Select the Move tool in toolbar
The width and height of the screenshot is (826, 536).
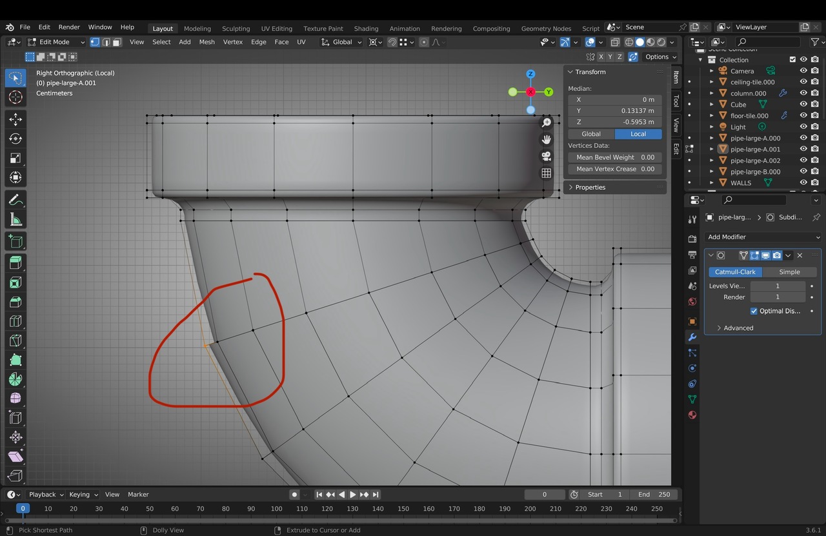(15, 119)
